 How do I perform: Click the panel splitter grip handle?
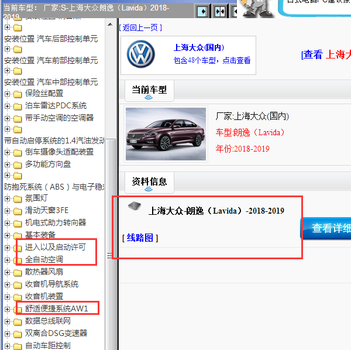coord(109,256)
